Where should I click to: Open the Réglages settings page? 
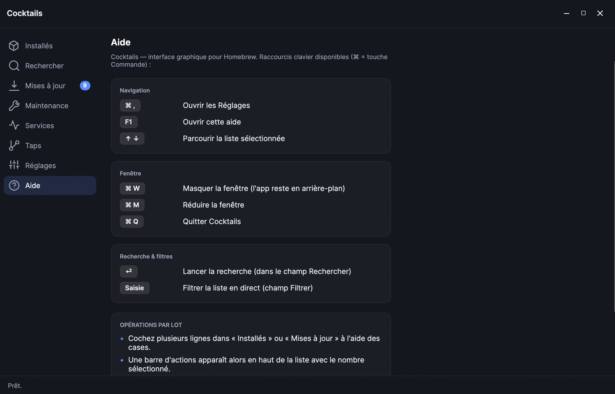tap(50, 165)
